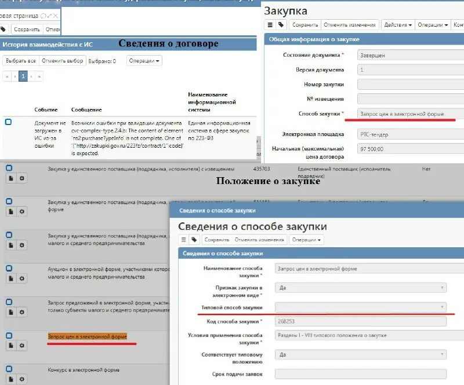Open the Действия dropdown in Закупка
Screen dimensions: 464x385
point(398,24)
